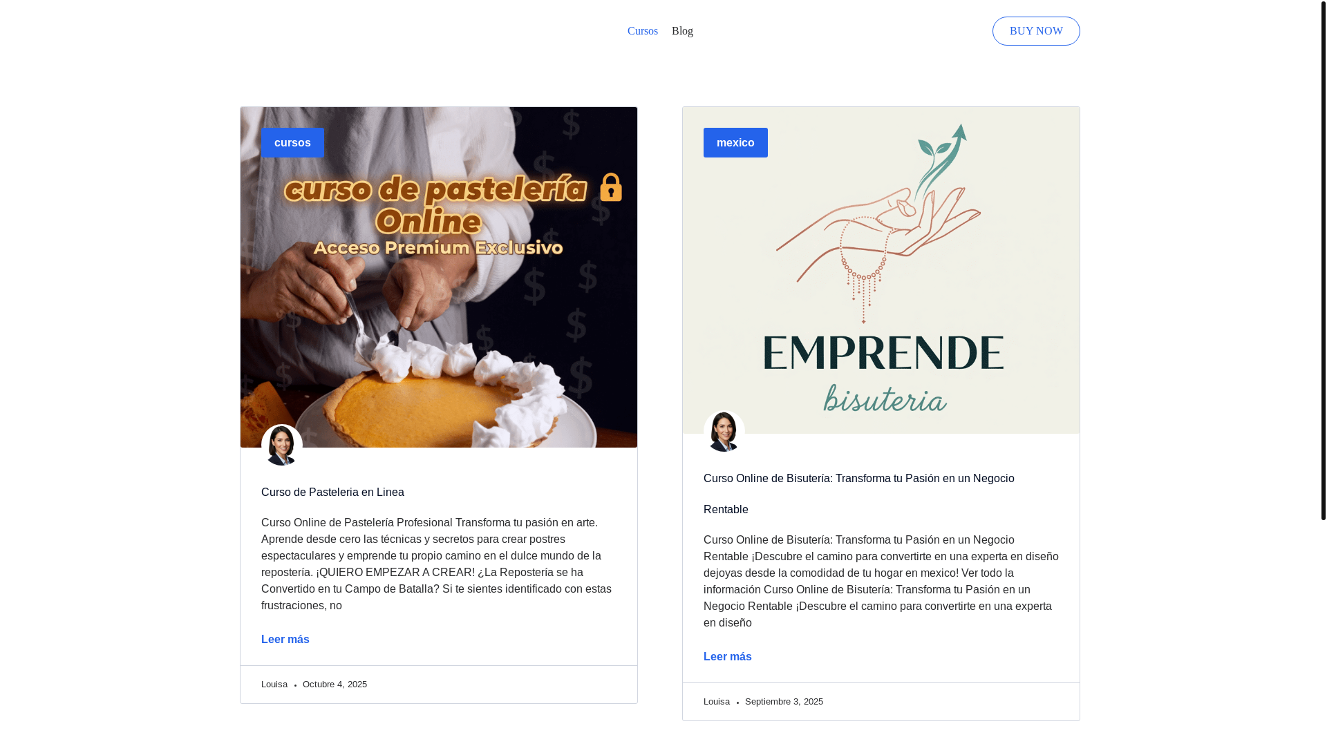1327x746 pixels.
Task: Open the Curso de Pasteleria en Linea title
Action: (332, 492)
